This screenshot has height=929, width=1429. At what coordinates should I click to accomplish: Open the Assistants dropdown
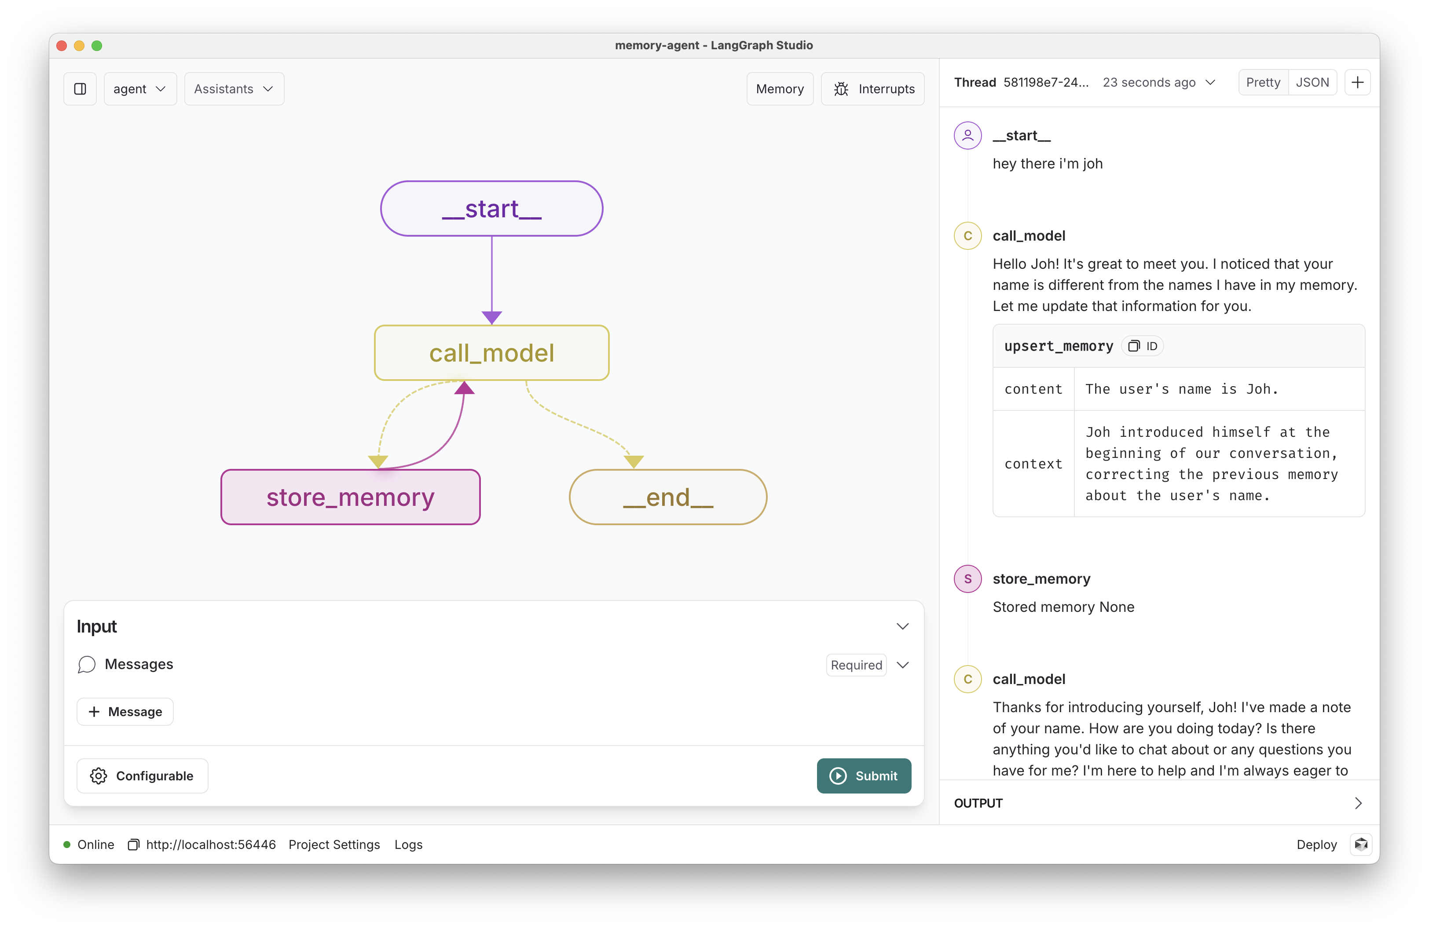click(234, 89)
